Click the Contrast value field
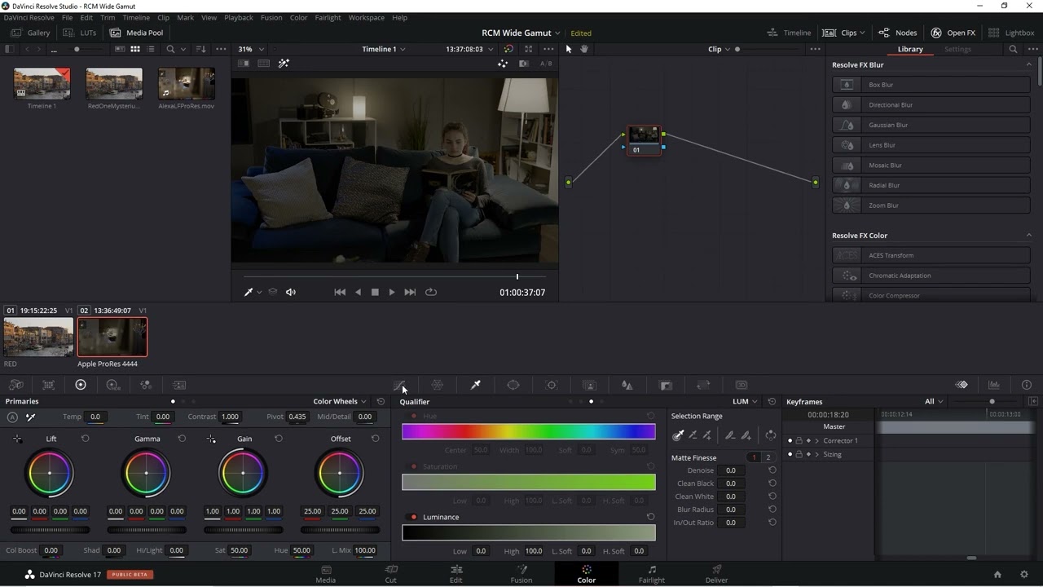The width and height of the screenshot is (1043, 587). [x=230, y=417]
